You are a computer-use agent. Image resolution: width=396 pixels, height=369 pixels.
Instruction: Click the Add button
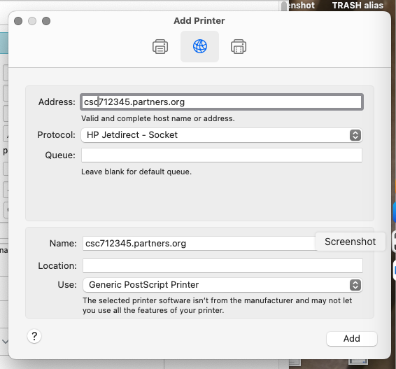click(x=352, y=339)
